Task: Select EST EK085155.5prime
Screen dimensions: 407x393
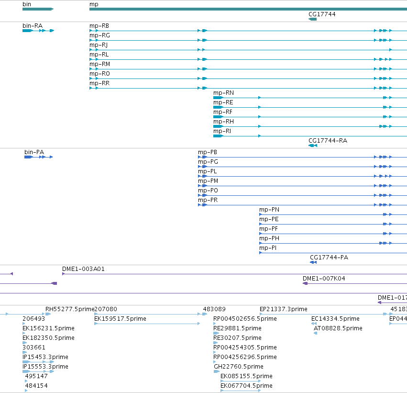Action: [246, 377]
